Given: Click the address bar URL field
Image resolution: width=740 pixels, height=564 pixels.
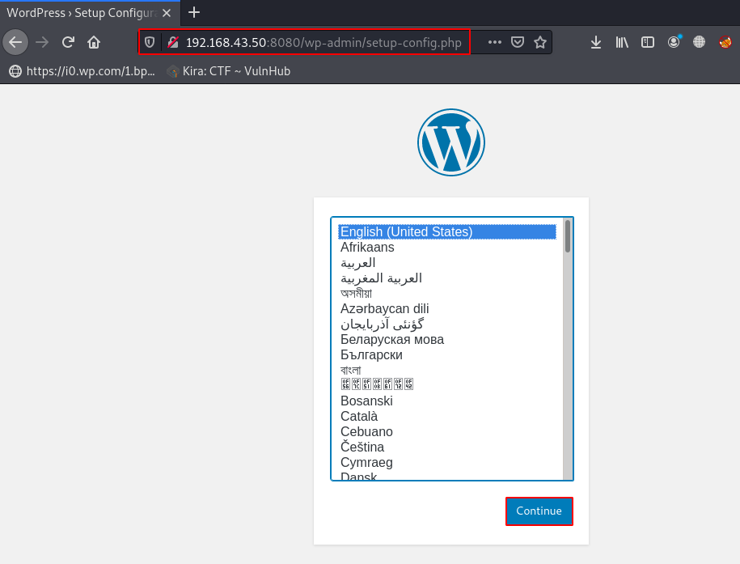Looking at the screenshot, I should 323,43.
